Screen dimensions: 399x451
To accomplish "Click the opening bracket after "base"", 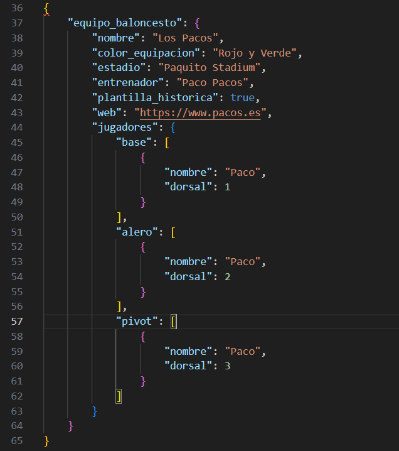I will (167, 143).
